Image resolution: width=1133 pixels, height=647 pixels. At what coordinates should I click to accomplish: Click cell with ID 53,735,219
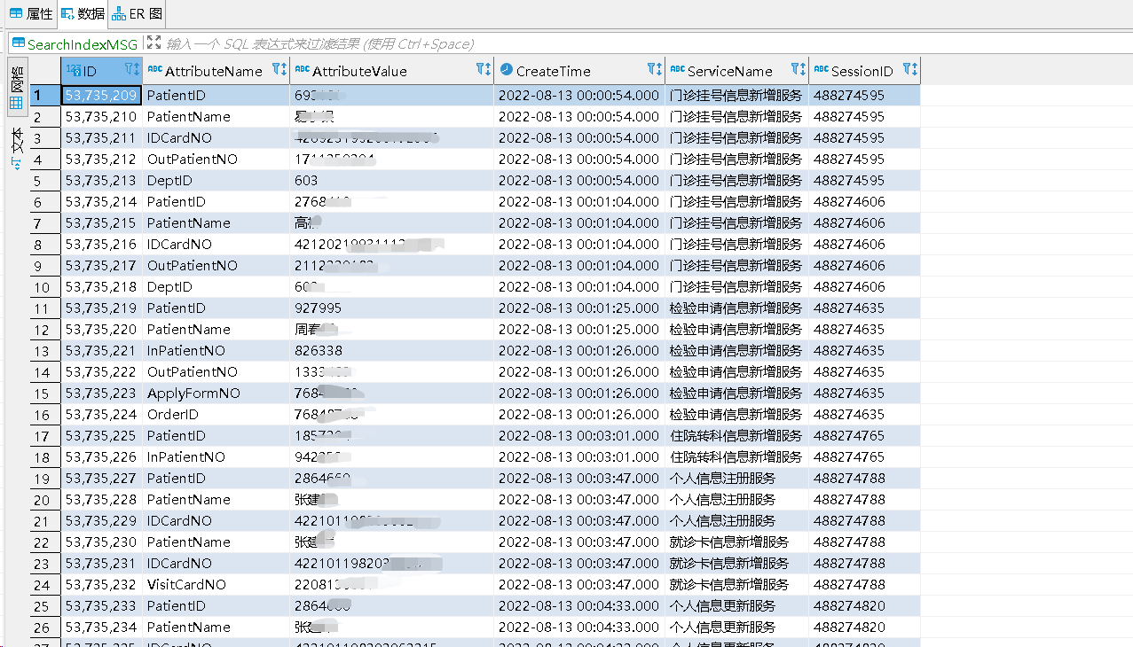tap(101, 308)
